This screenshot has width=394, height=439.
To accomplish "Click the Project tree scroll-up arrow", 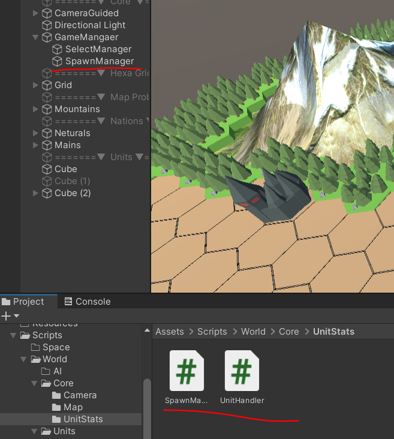I will pyautogui.click(x=147, y=330).
